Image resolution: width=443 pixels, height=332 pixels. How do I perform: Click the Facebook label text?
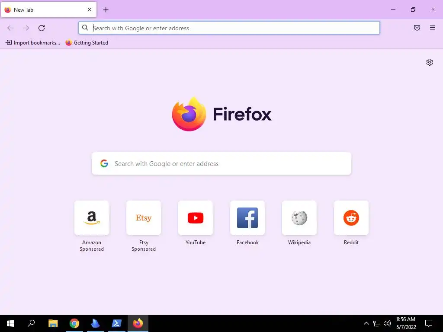tap(247, 242)
